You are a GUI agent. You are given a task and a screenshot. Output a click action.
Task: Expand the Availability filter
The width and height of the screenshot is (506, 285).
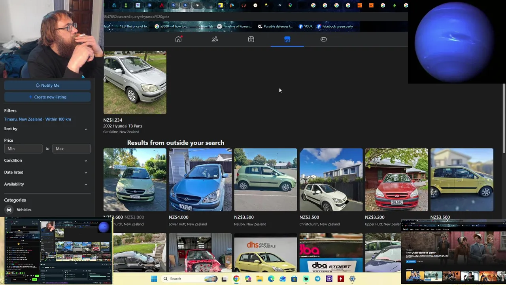46,184
